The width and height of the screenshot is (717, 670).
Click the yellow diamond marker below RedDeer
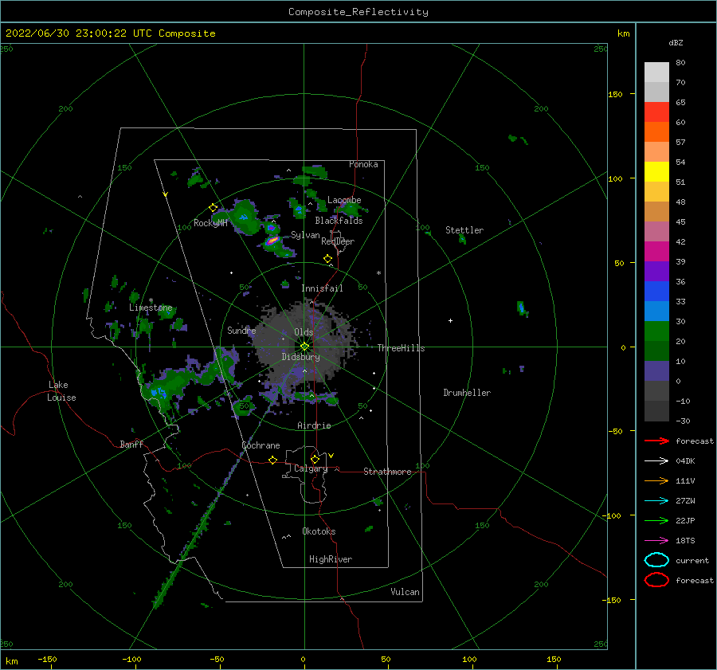328,259
